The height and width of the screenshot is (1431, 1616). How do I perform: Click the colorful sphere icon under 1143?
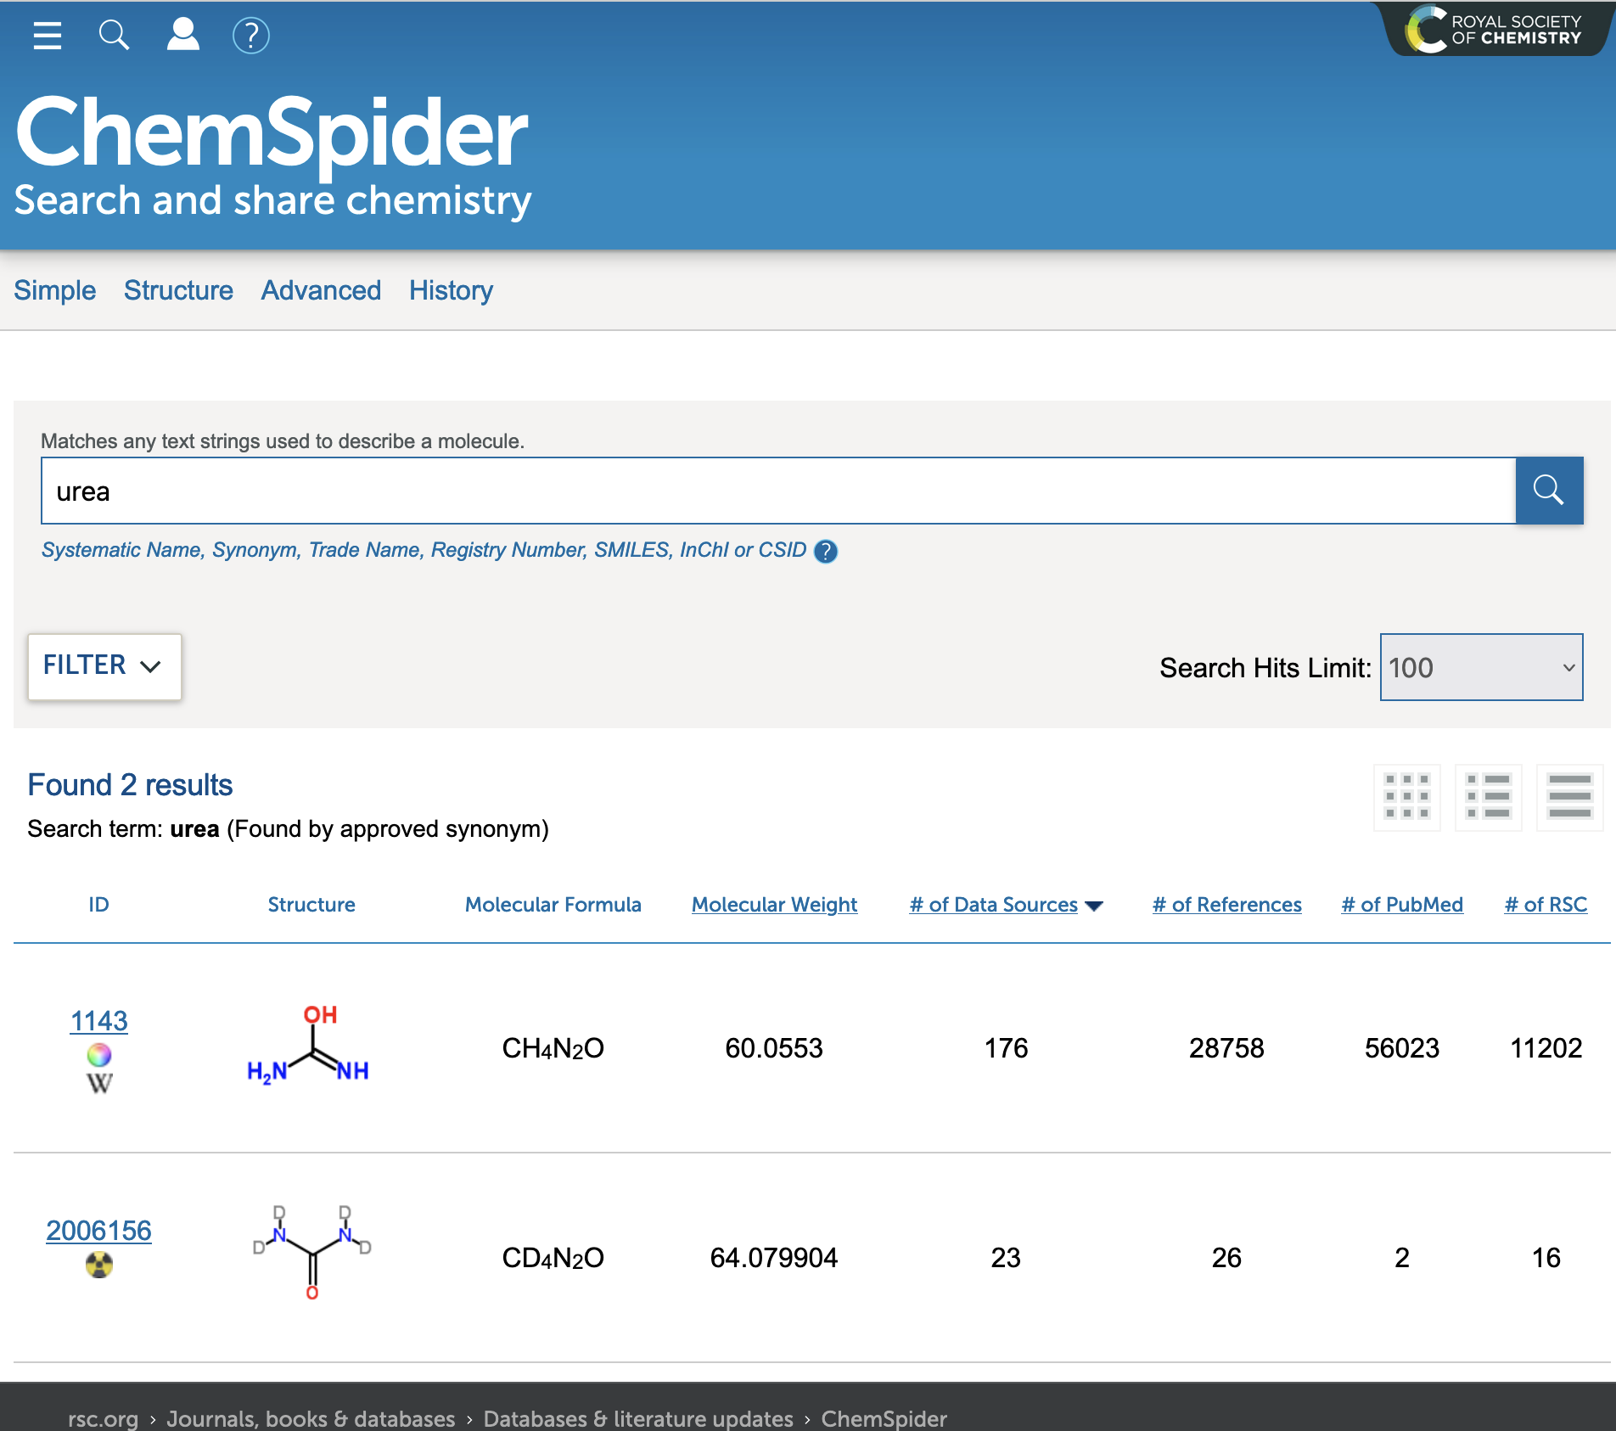tap(99, 1055)
